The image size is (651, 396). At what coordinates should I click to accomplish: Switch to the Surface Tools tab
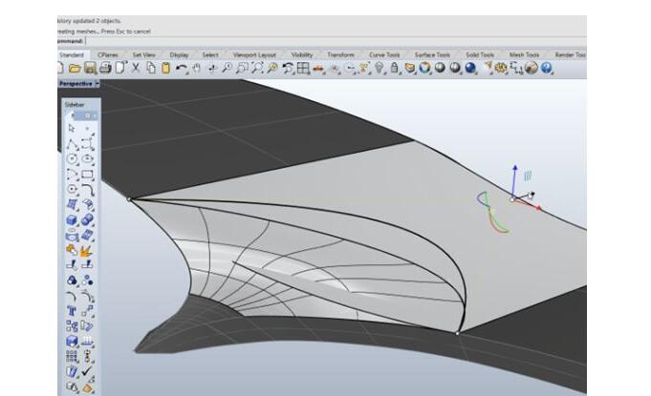click(x=433, y=55)
